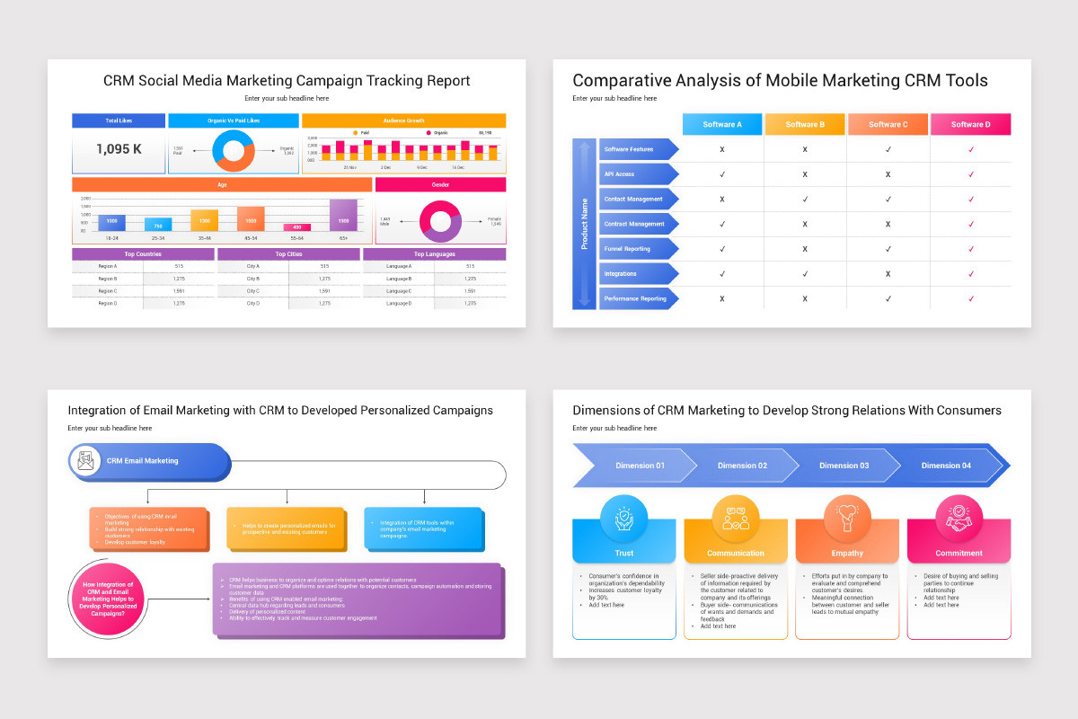1078x719 pixels.
Task: Select the Integrations row label
Action: [639, 273]
